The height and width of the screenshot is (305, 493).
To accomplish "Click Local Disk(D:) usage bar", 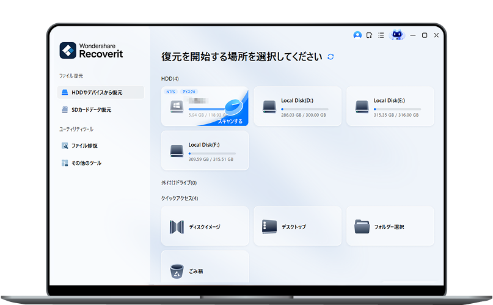I will click(x=305, y=109).
